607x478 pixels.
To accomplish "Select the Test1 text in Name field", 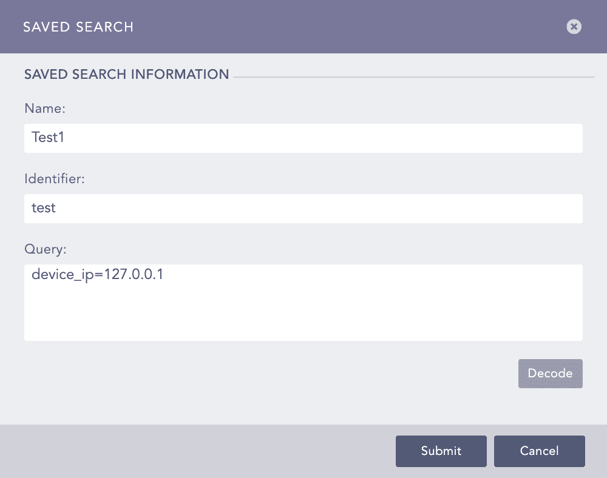I will click(x=48, y=138).
